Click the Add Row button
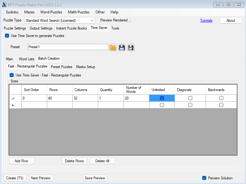 point(21,161)
